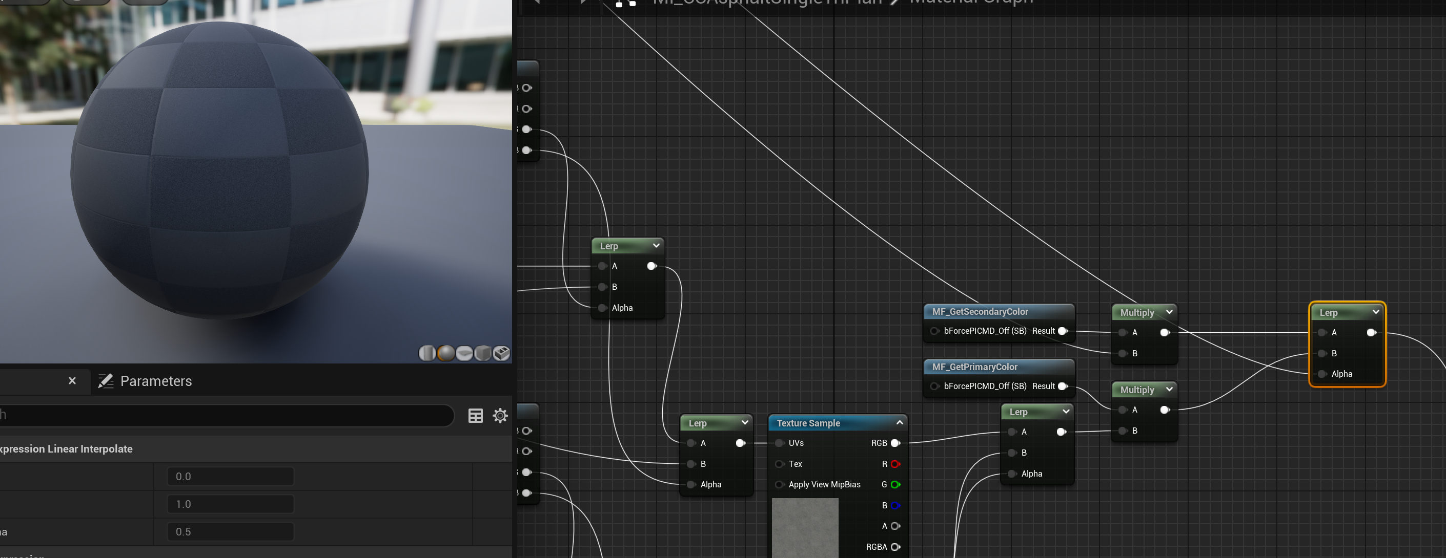Click Apply View MipBias input pin
Image resolution: width=1446 pixels, height=558 pixels.
point(780,484)
